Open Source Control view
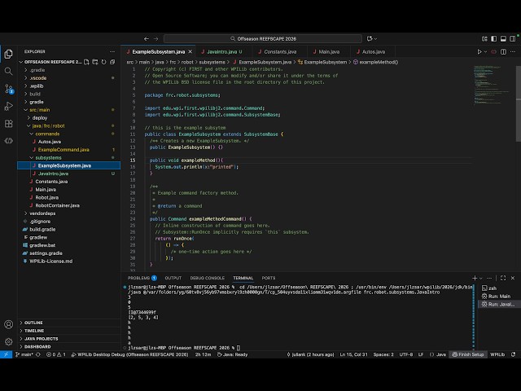This screenshot has width=521, height=391. pos(9,89)
